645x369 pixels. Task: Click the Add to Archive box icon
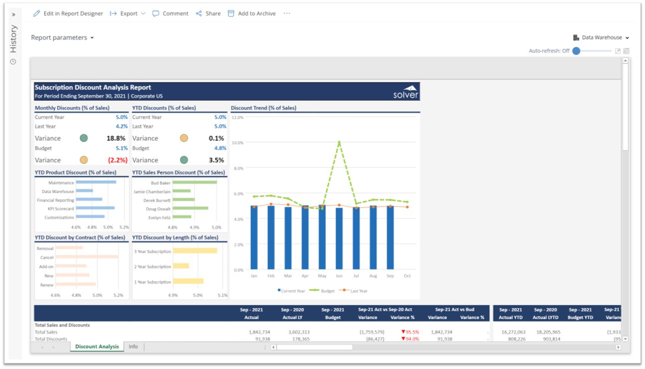(x=231, y=13)
